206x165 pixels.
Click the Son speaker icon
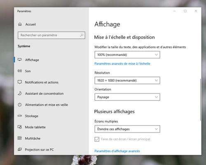coord(20,71)
